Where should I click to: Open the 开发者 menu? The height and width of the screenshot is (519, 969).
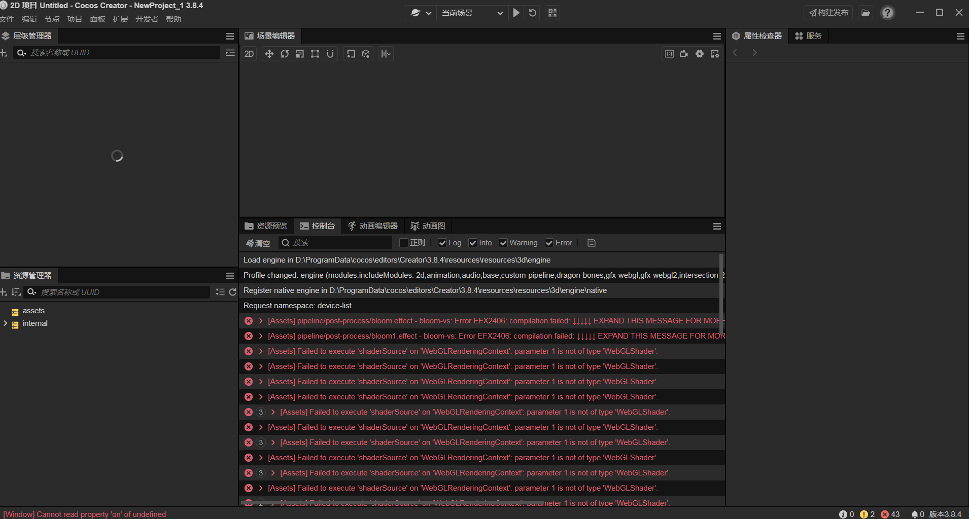coord(147,19)
